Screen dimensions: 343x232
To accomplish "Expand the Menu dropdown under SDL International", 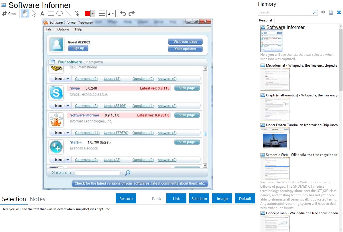I will pos(62,79).
